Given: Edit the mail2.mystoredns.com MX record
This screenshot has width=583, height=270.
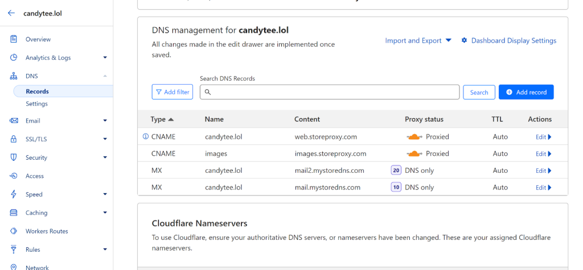Looking at the screenshot, I should (x=543, y=171).
